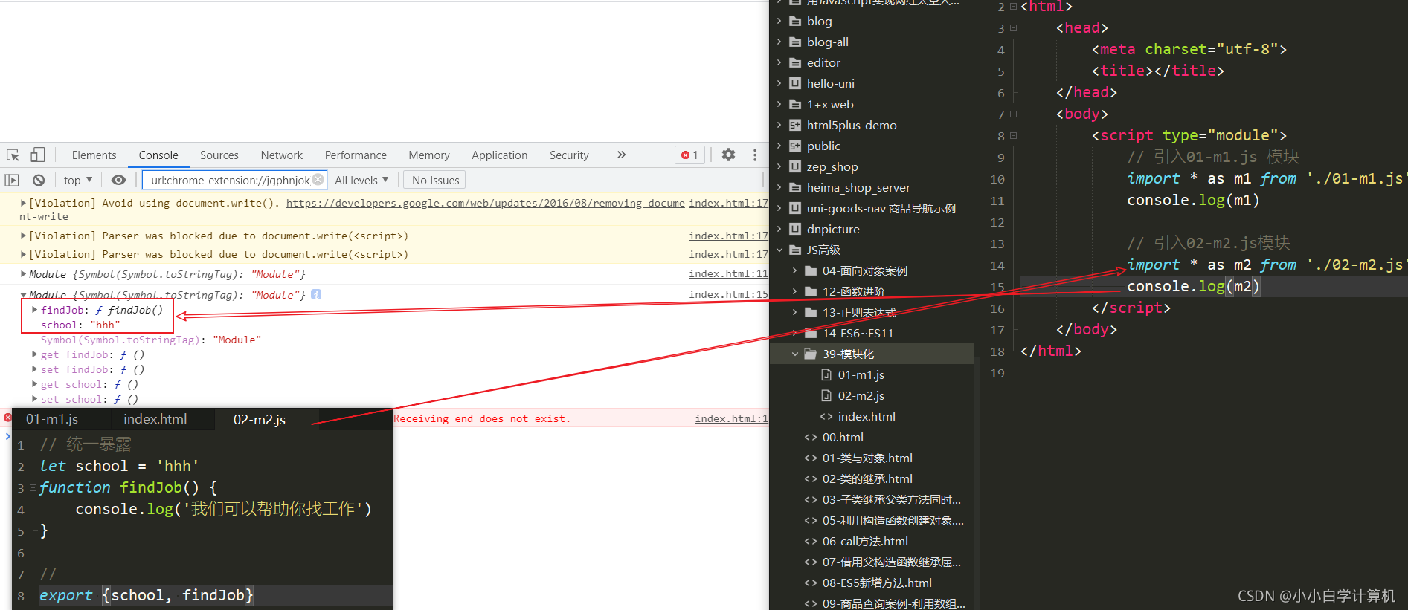This screenshot has width=1408, height=610.
Task: Open the Security tab
Action: [569, 155]
